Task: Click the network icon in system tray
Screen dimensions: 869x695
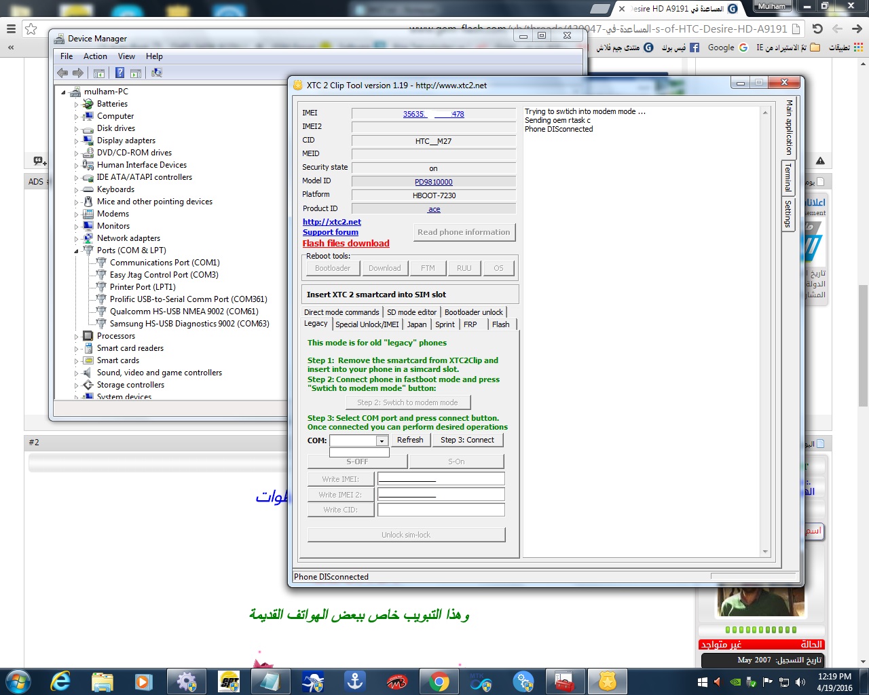Action: tap(784, 682)
